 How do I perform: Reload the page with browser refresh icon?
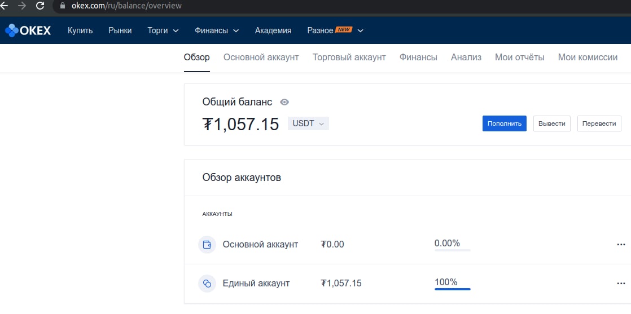pyautogui.click(x=40, y=6)
